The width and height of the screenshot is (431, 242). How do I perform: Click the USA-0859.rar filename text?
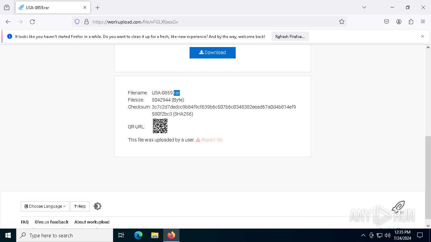[166, 93]
